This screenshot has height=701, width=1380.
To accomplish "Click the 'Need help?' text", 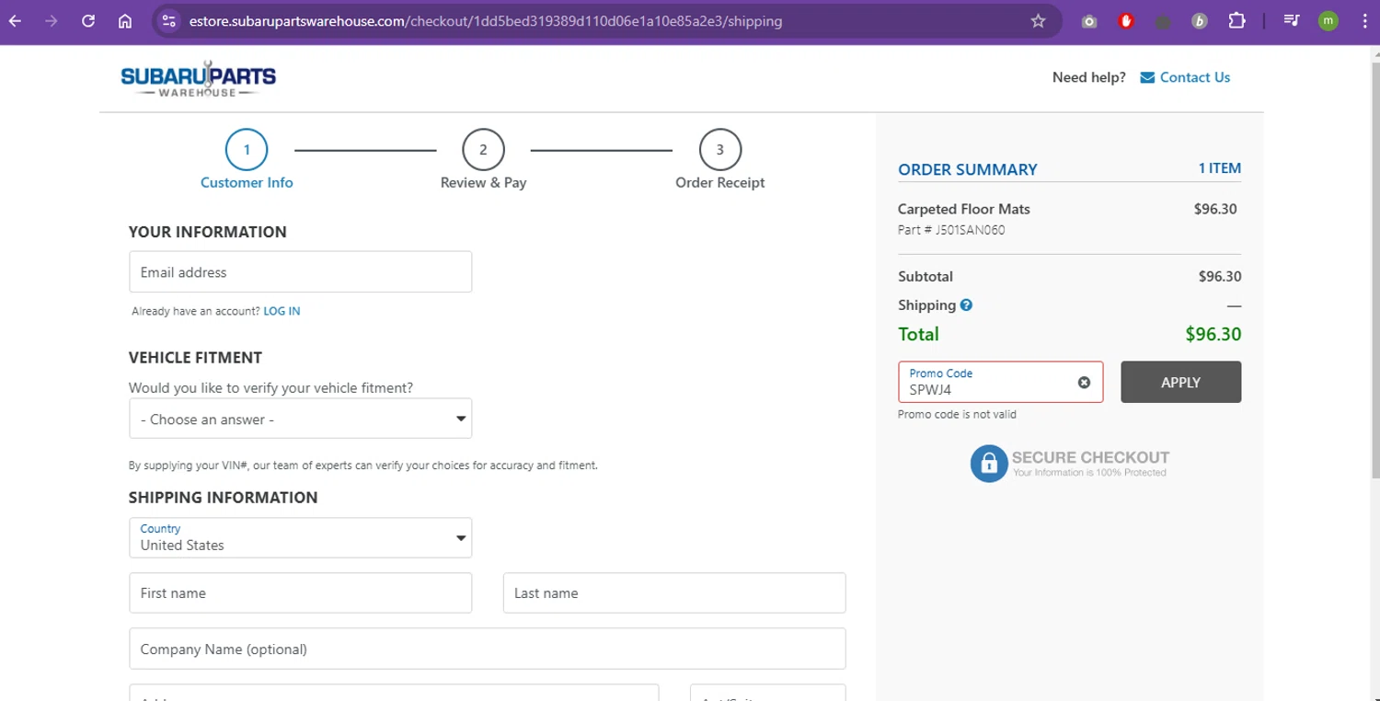I will coord(1089,77).
